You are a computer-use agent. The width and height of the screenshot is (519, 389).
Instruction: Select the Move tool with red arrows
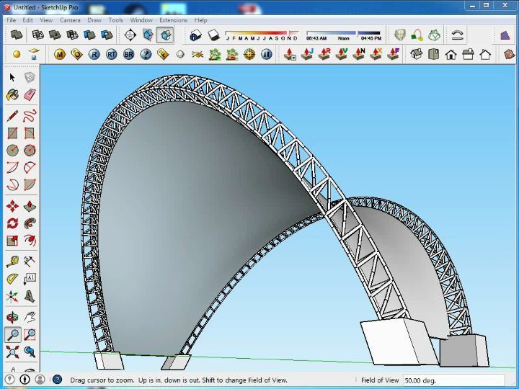click(12, 206)
